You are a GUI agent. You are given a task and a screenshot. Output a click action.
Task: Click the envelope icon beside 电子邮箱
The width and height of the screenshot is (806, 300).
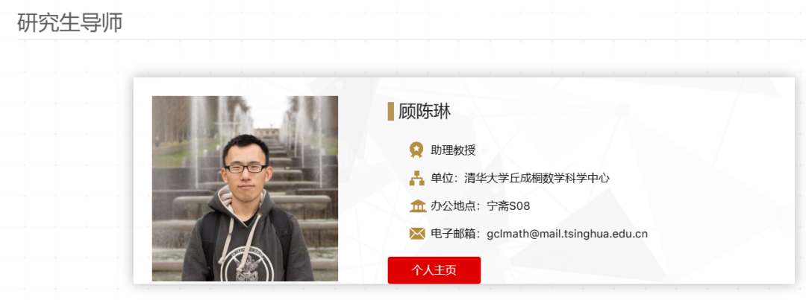click(417, 234)
